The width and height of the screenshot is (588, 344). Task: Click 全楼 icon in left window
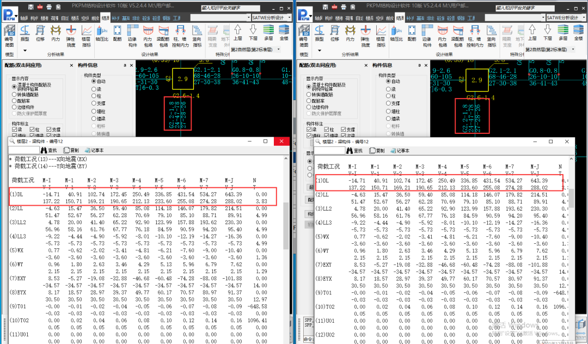click(284, 33)
